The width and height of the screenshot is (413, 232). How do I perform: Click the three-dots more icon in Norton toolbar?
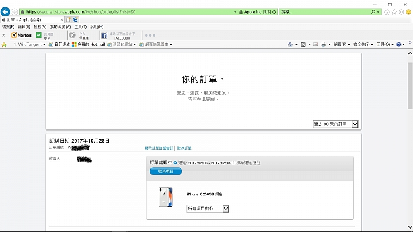coord(150,36)
